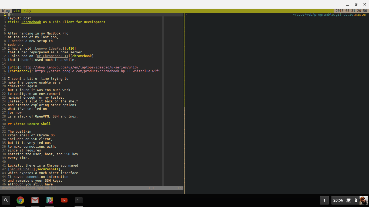The width and height of the screenshot is (369, 207).
Task: Click the store.google.com URL on line 16
Action: click(x=98, y=71)
